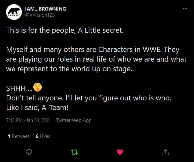The image size is (194, 162).
Task: Open the Twitter Web App source link
Action: pos(74,120)
